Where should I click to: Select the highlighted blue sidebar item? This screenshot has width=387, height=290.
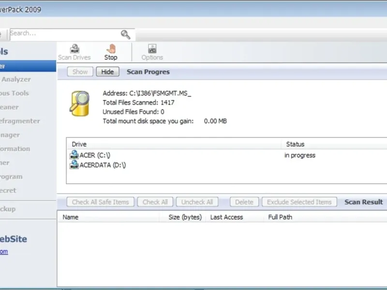[x=28, y=66]
